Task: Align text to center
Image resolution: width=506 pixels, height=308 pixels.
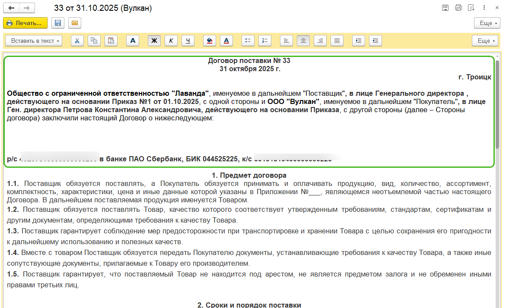Action: coord(303,41)
